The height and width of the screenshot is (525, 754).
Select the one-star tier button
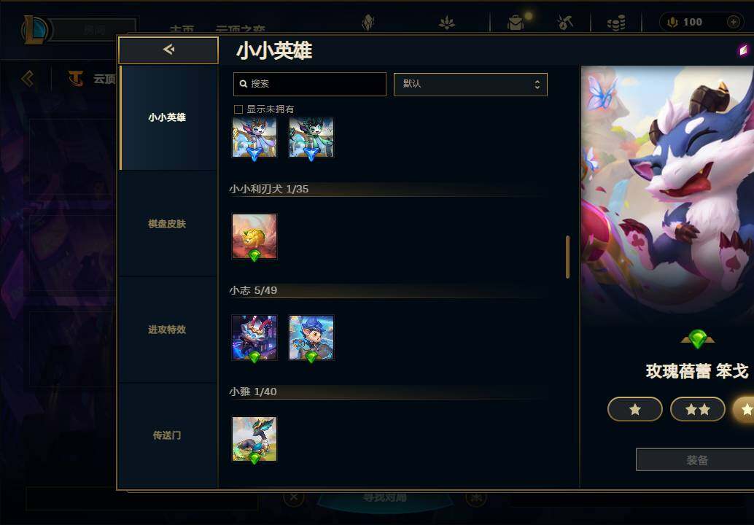tap(634, 409)
